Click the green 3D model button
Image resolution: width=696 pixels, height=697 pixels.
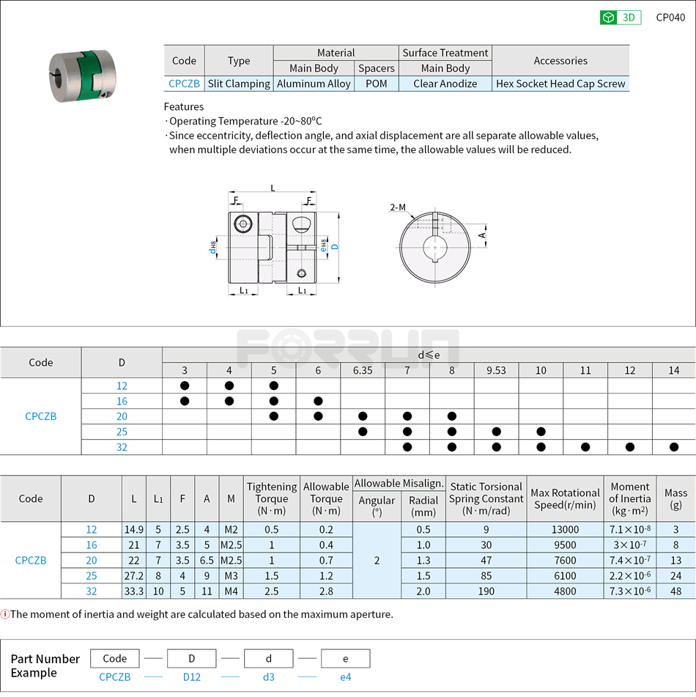(x=621, y=18)
